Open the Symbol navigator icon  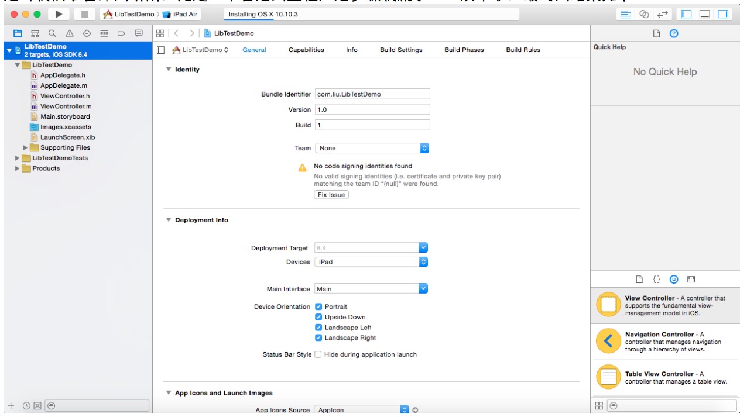click(x=35, y=33)
